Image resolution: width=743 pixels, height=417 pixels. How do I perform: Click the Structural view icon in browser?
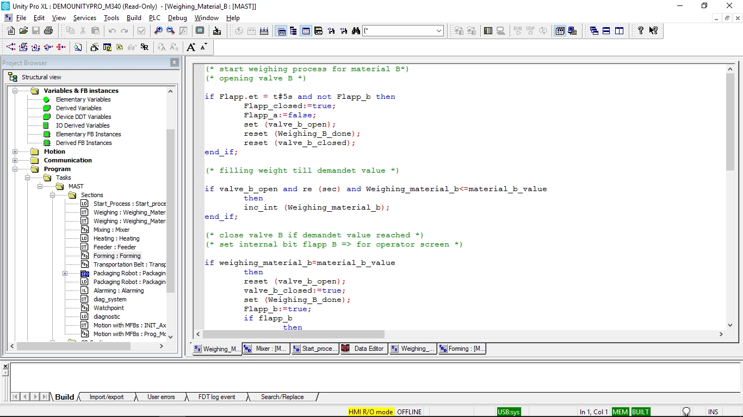tap(13, 77)
